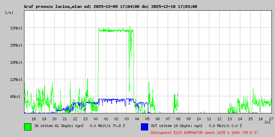Click the '08' hour label on x-axis

click(x=178, y=119)
